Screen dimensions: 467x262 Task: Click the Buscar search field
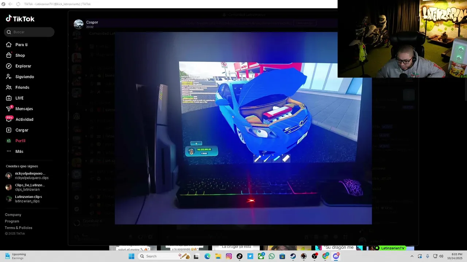tap(29, 32)
